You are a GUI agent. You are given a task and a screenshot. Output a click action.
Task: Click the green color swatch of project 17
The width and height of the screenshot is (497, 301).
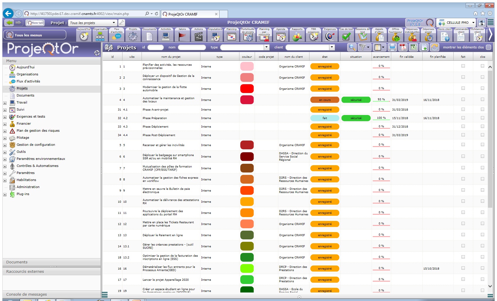pyautogui.click(x=247, y=280)
